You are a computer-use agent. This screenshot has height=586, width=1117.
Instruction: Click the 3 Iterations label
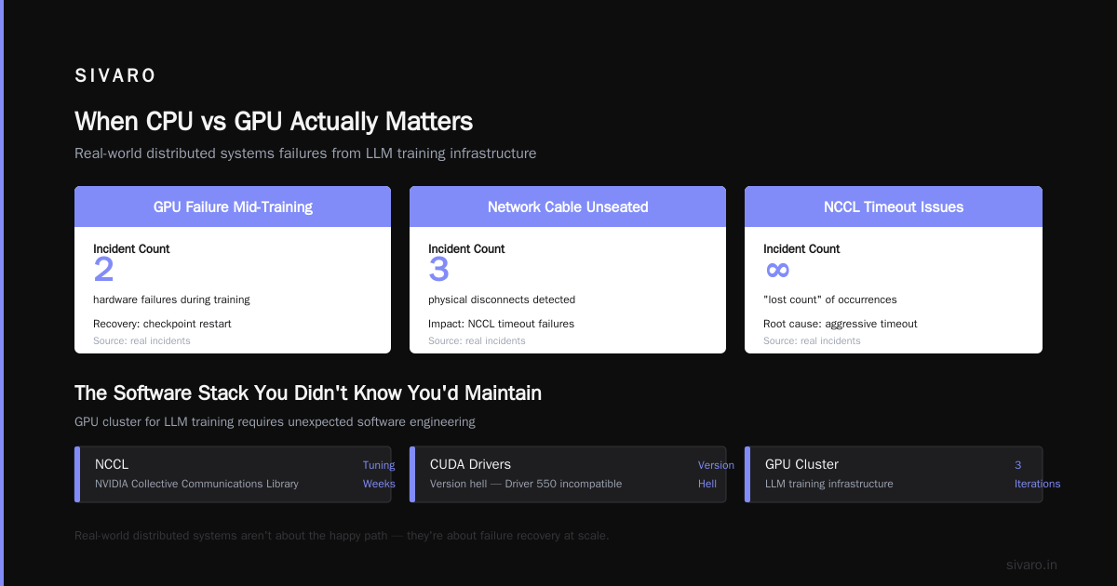pyautogui.click(x=1037, y=474)
